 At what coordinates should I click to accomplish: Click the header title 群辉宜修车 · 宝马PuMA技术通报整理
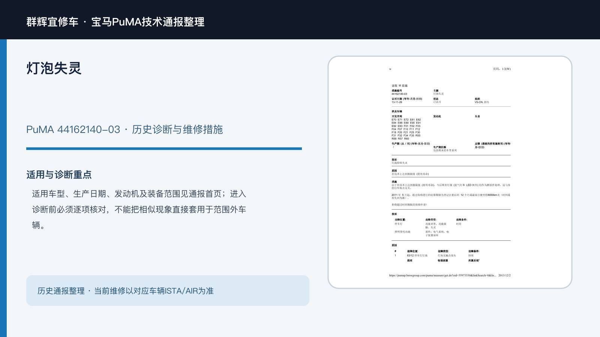pos(115,22)
